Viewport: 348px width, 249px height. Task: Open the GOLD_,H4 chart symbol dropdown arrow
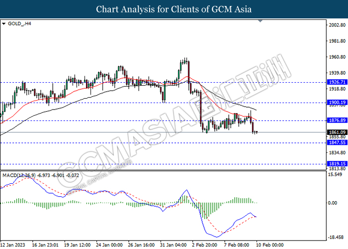point(3,23)
